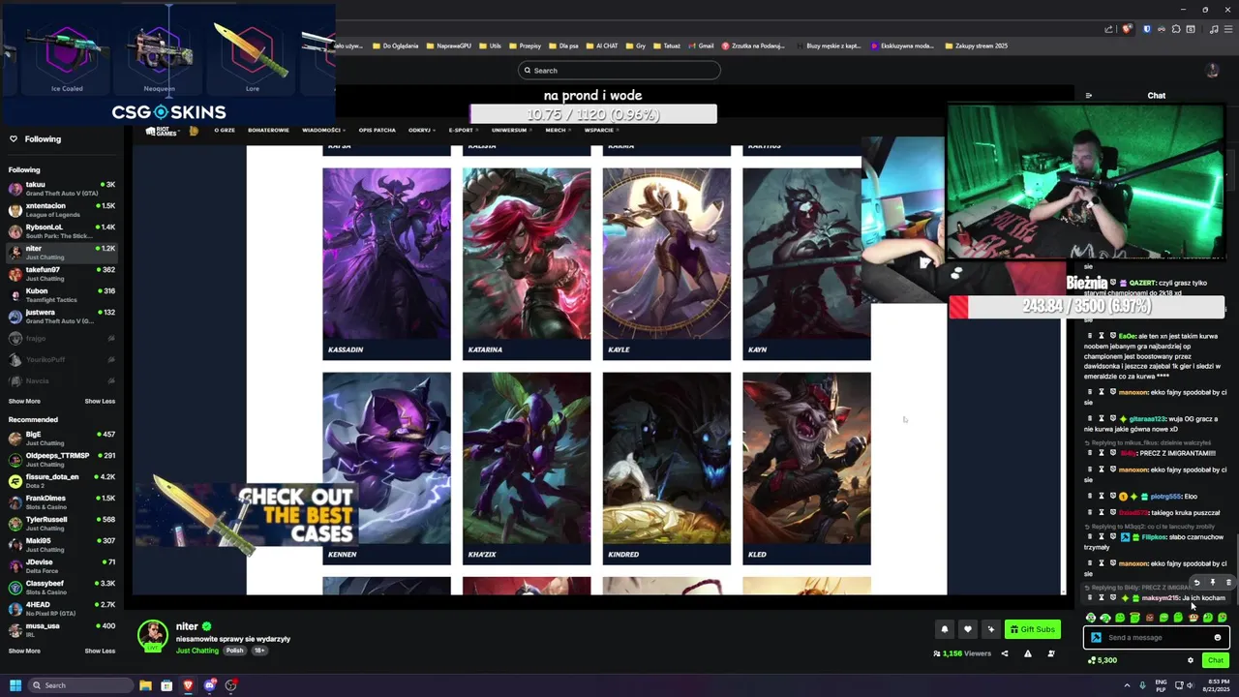1239x697 pixels.
Task: Click the niter streamer avatar below video
Action: coord(152,636)
